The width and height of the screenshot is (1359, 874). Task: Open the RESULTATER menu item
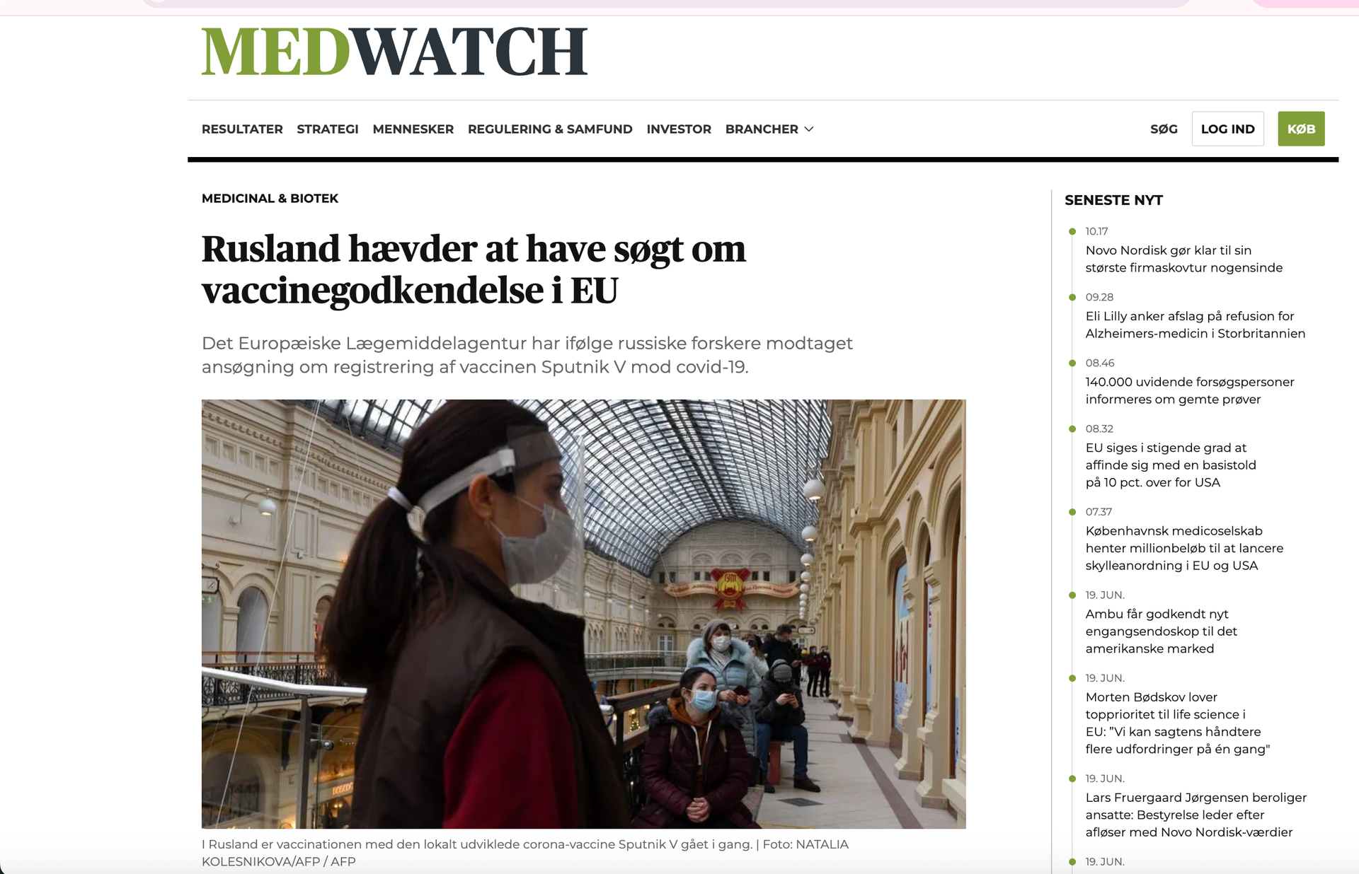click(242, 129)
